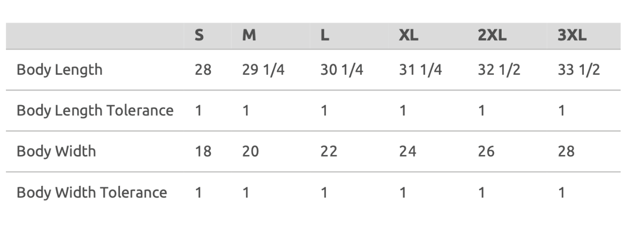Select the L size column header
Screen dimensions: 627x225
(324, 36)
